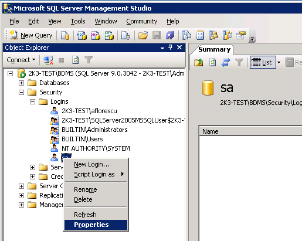Viewport: 302px width, 241px height.
Task: Click the Refresh icon in Object Explorer
Action: [75, 60]
